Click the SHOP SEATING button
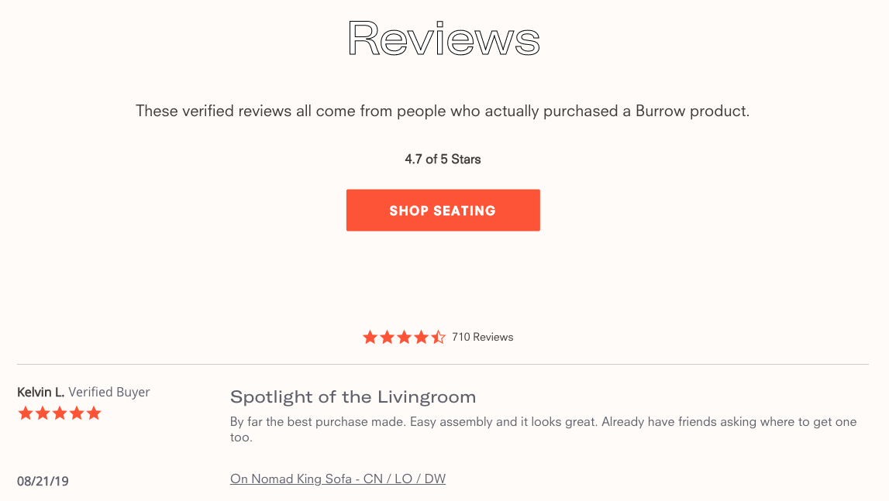The height and width of the screenshot is (501, 889). [x=443, y=211]
